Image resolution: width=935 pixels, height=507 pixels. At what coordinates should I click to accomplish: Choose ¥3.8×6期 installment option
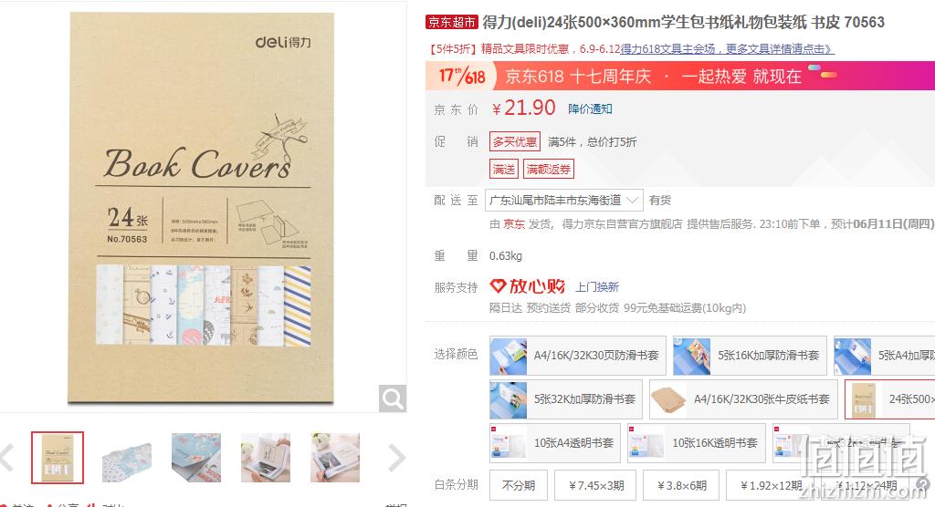coord(681,485)
